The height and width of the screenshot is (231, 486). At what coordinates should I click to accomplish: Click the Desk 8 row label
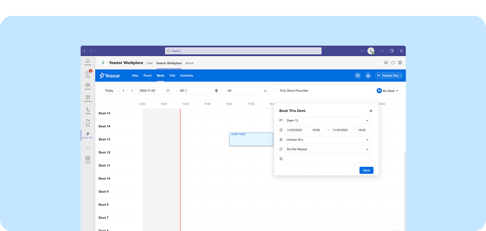point(104,205)
